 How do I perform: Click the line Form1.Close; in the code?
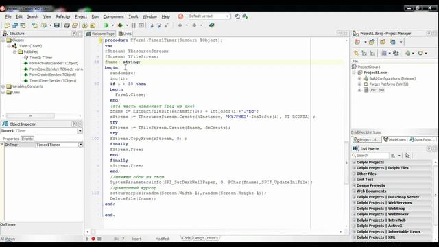(130, 95)
